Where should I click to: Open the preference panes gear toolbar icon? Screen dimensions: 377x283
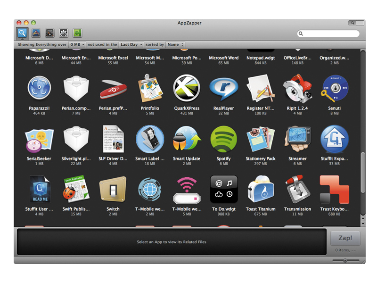[64, 33]
